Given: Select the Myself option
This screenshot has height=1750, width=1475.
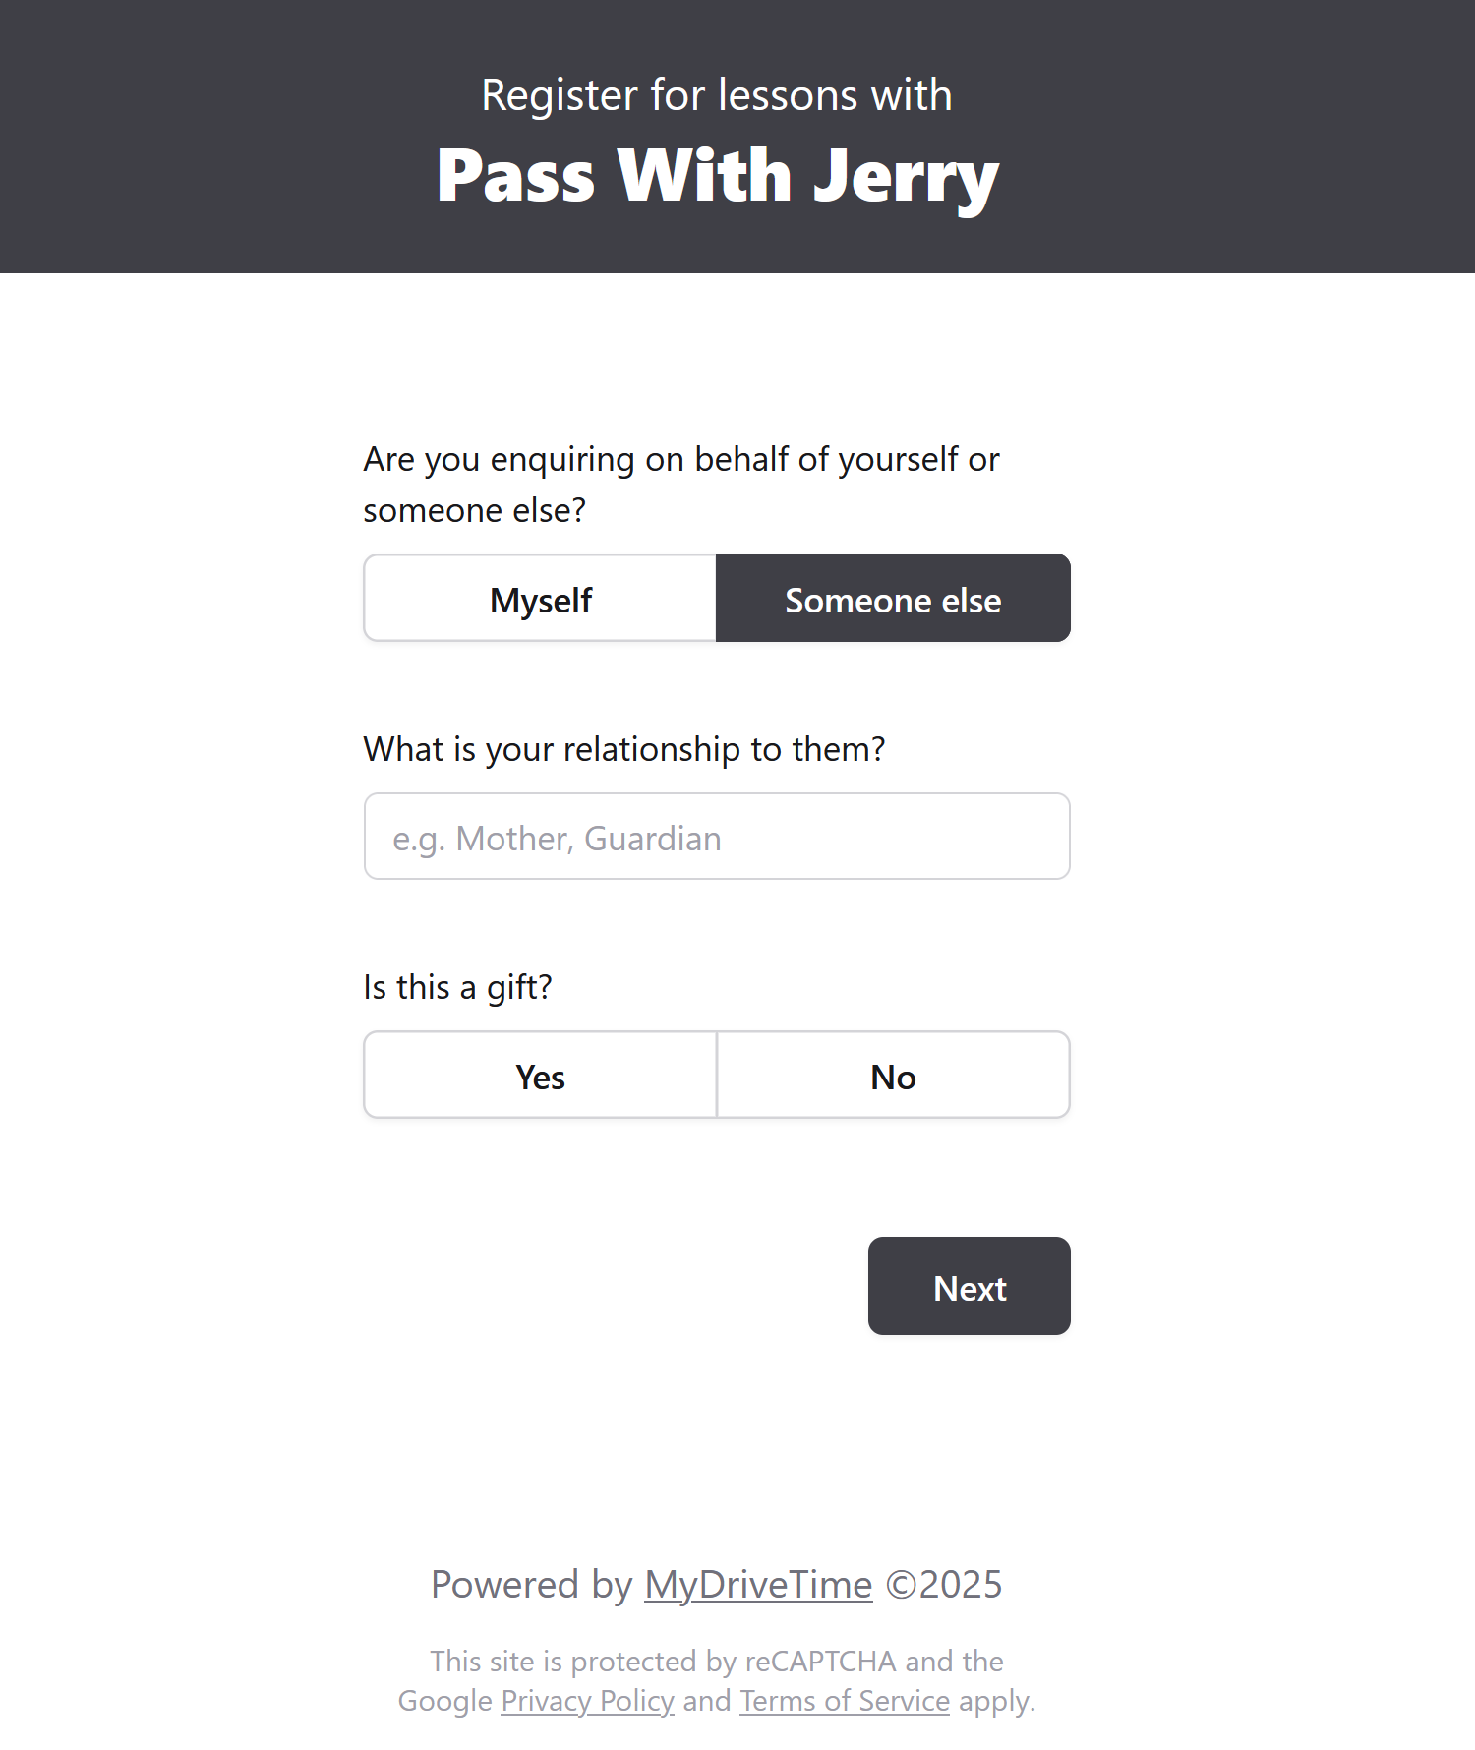Looking at the screenshot, I should pos(540,600).
